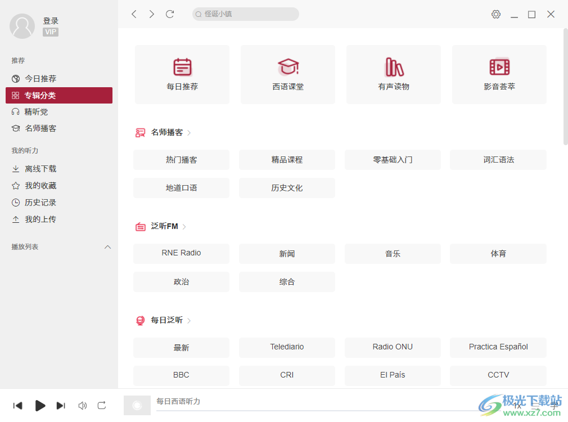Click the VIP badge
This screenshot has height=422, width=568.
click(51, 32)
